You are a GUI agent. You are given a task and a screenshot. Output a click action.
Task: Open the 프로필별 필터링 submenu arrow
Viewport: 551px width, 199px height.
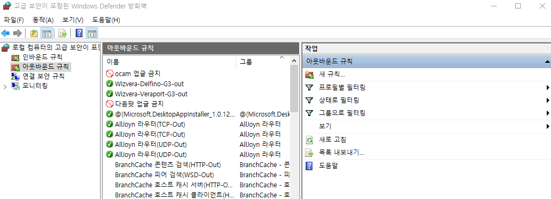click(x=548, y=87)
